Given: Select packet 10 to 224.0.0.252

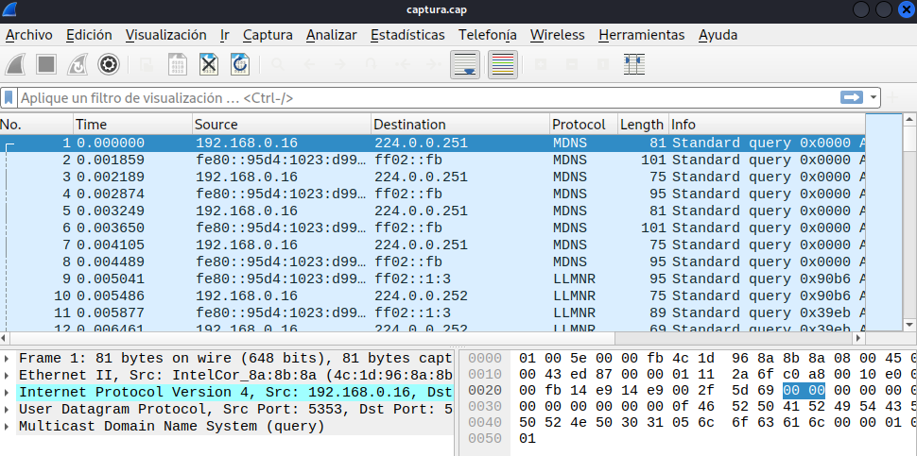Looking at the screenshot, I should (432, 296).
